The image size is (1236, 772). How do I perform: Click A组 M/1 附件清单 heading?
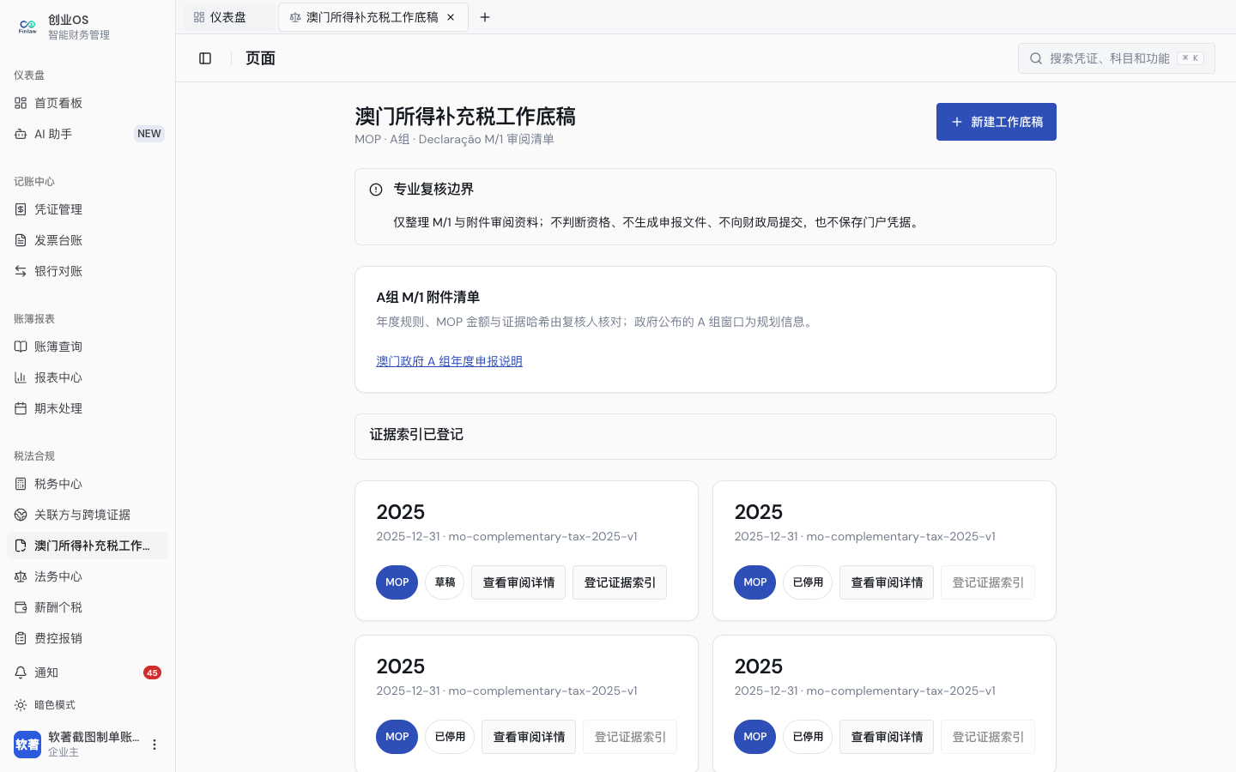click(x=427, y=298)
